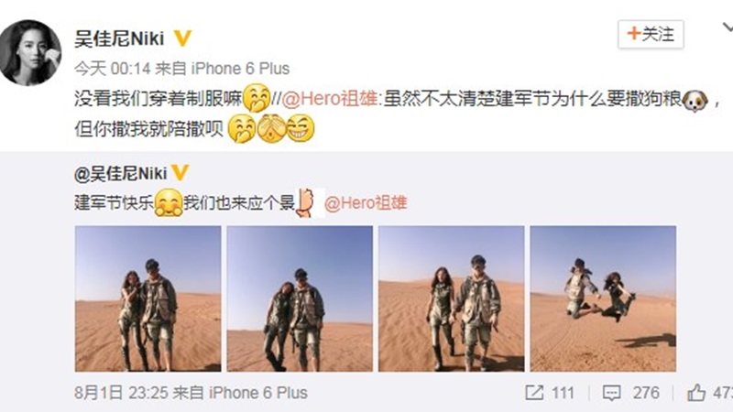Image resolution: width=733 pixels, height=412 pixels.
Task: Click the 今天 00:14 timestamp
Action: [x=112, y=69]
